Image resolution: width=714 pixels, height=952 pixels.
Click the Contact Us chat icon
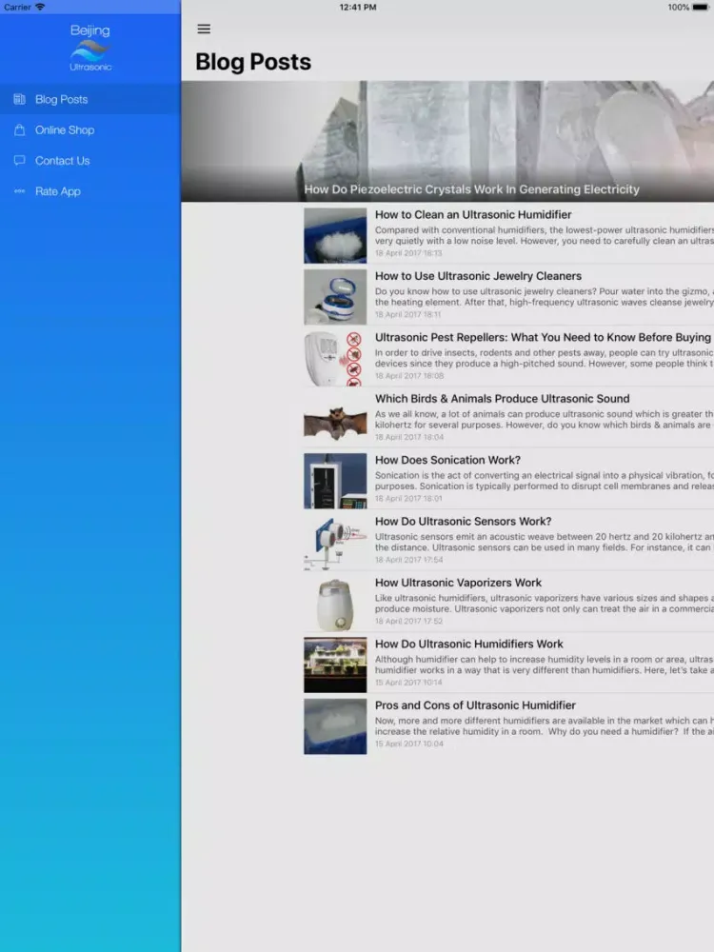[19, 160]
